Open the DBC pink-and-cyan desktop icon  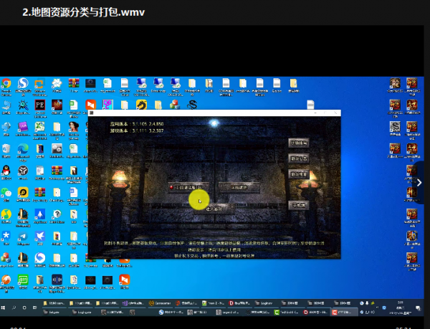coord(107,105)
